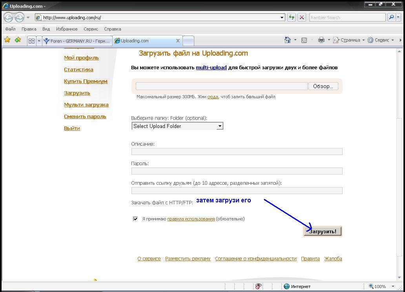The height and width of the screenshot is (292, 405).
Task: Open Мой профиль link
Action: click(81, 58)
